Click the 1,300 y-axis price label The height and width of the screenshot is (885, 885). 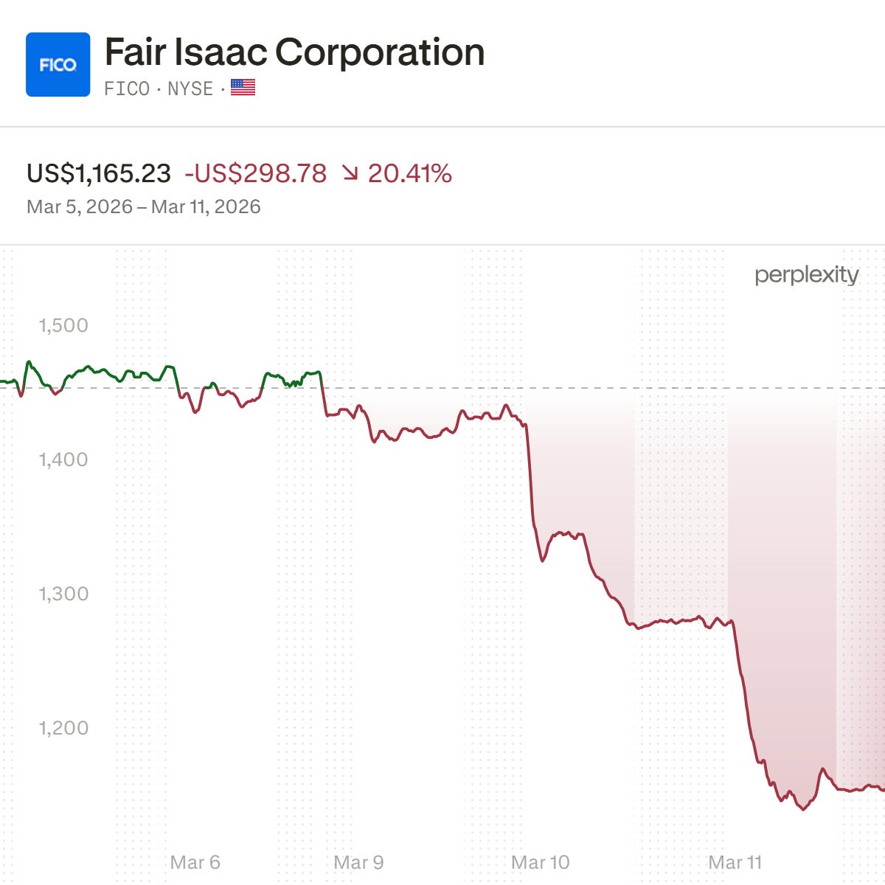tap(63, 594)
